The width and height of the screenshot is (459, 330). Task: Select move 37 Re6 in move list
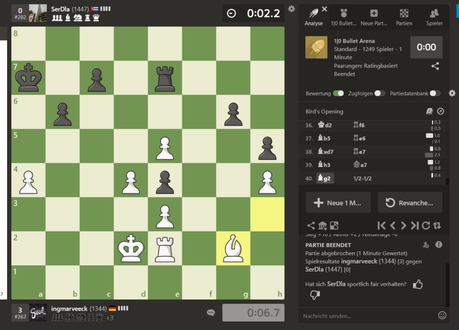click(x=359, y=138)
